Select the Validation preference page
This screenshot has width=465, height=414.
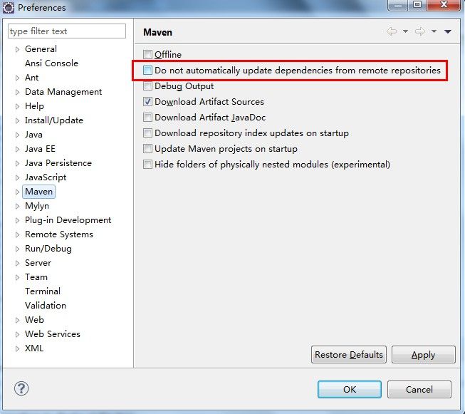click(x=46, y=306)
